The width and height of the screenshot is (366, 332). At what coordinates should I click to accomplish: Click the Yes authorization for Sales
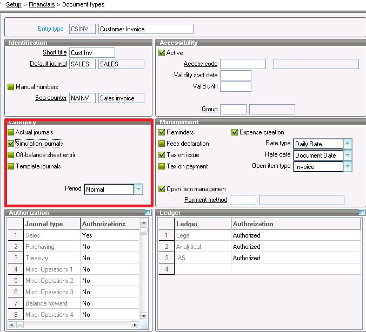coord(110,235)
